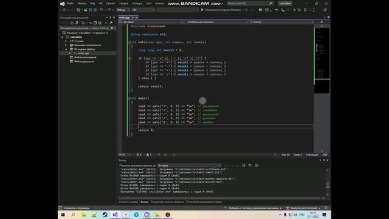Close the main.cpp editor tab

(x=136, y=18)
